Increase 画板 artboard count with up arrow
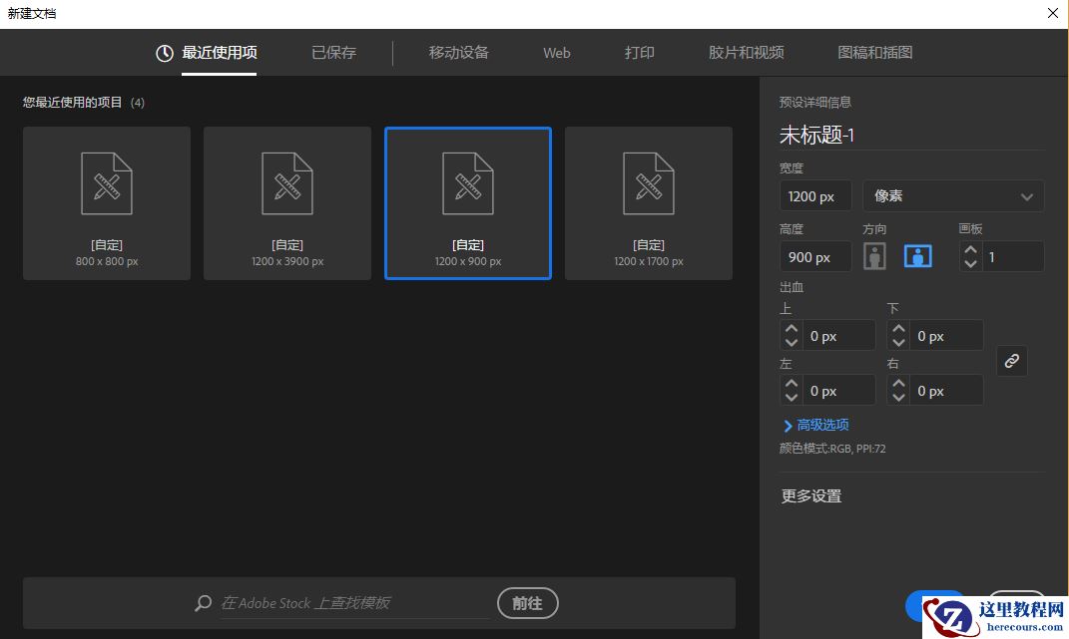Image resolution: width=1069 pixels, height=639 pixels. point(969,250)
